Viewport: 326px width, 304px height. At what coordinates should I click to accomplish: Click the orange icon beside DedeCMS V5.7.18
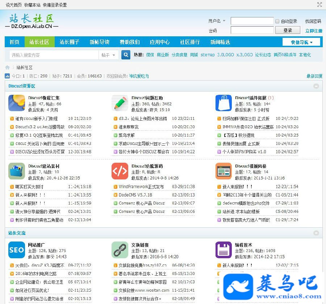coord(116,195)
